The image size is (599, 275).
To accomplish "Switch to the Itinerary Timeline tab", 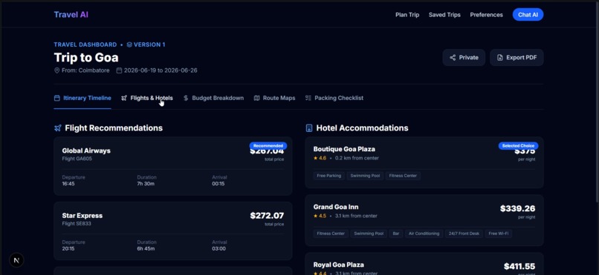I will (82, 98).
